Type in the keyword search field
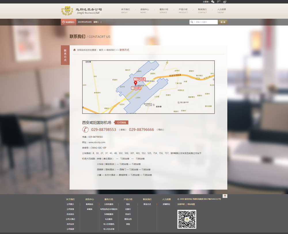This screenshot has width=288, height=234. [206, 22]
